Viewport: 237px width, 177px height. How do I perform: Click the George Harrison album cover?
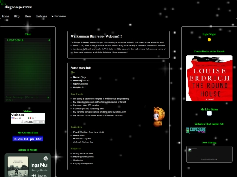pos(18,167)
